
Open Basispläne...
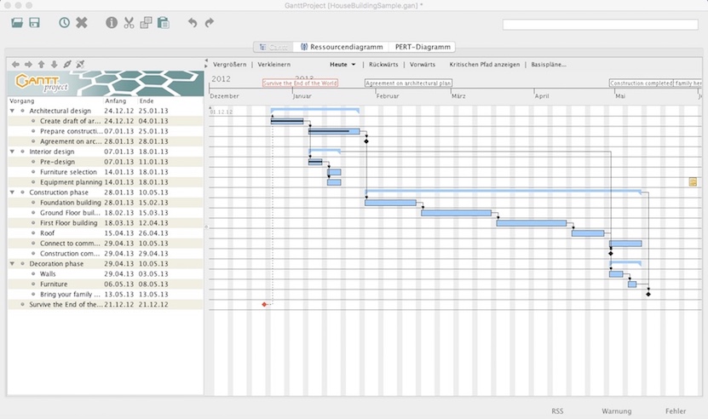549,65
